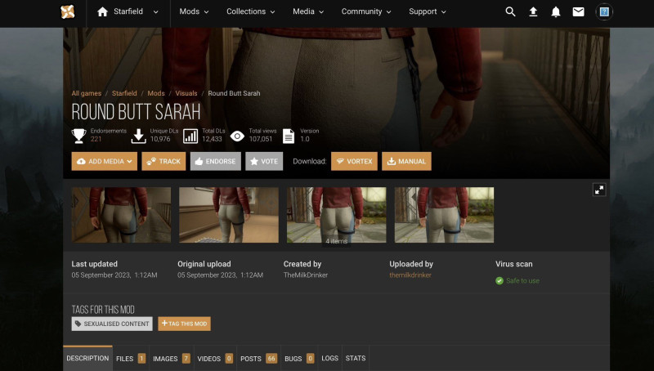
Task: Click the Last updated date value
Action: (x=114, y=275)
